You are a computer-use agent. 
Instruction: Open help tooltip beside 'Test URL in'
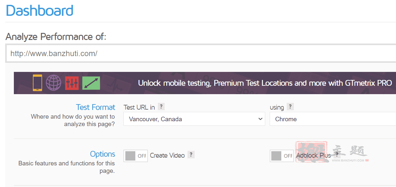tap(161, 107)
